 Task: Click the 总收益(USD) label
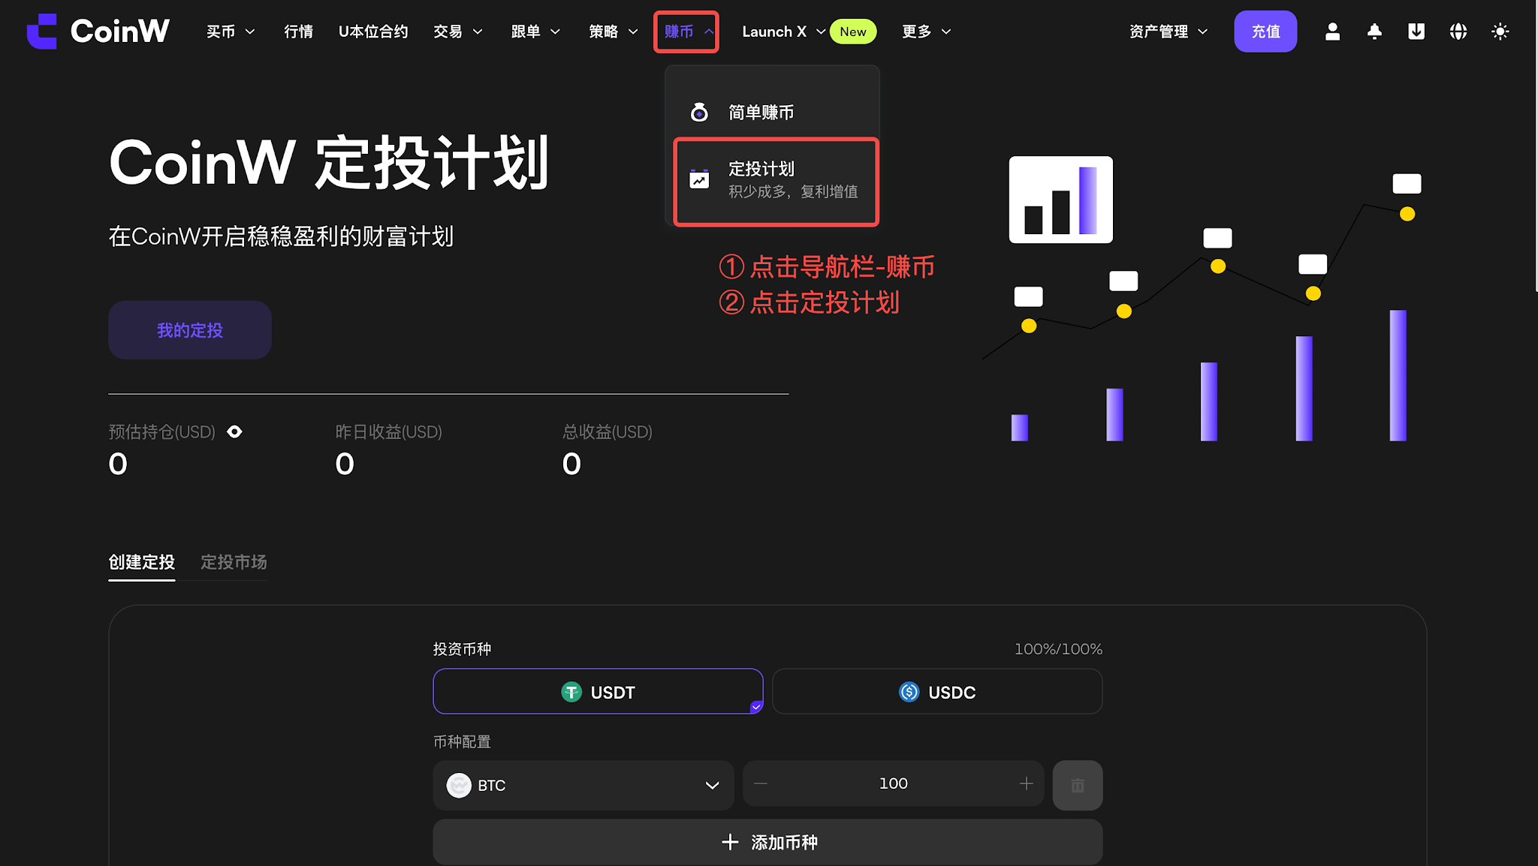point(607,431)
